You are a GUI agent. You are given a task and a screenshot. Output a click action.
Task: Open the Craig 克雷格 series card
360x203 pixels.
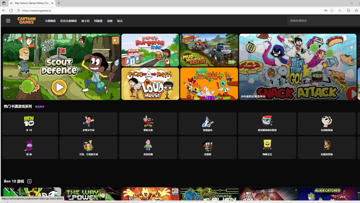click(208, 148)
